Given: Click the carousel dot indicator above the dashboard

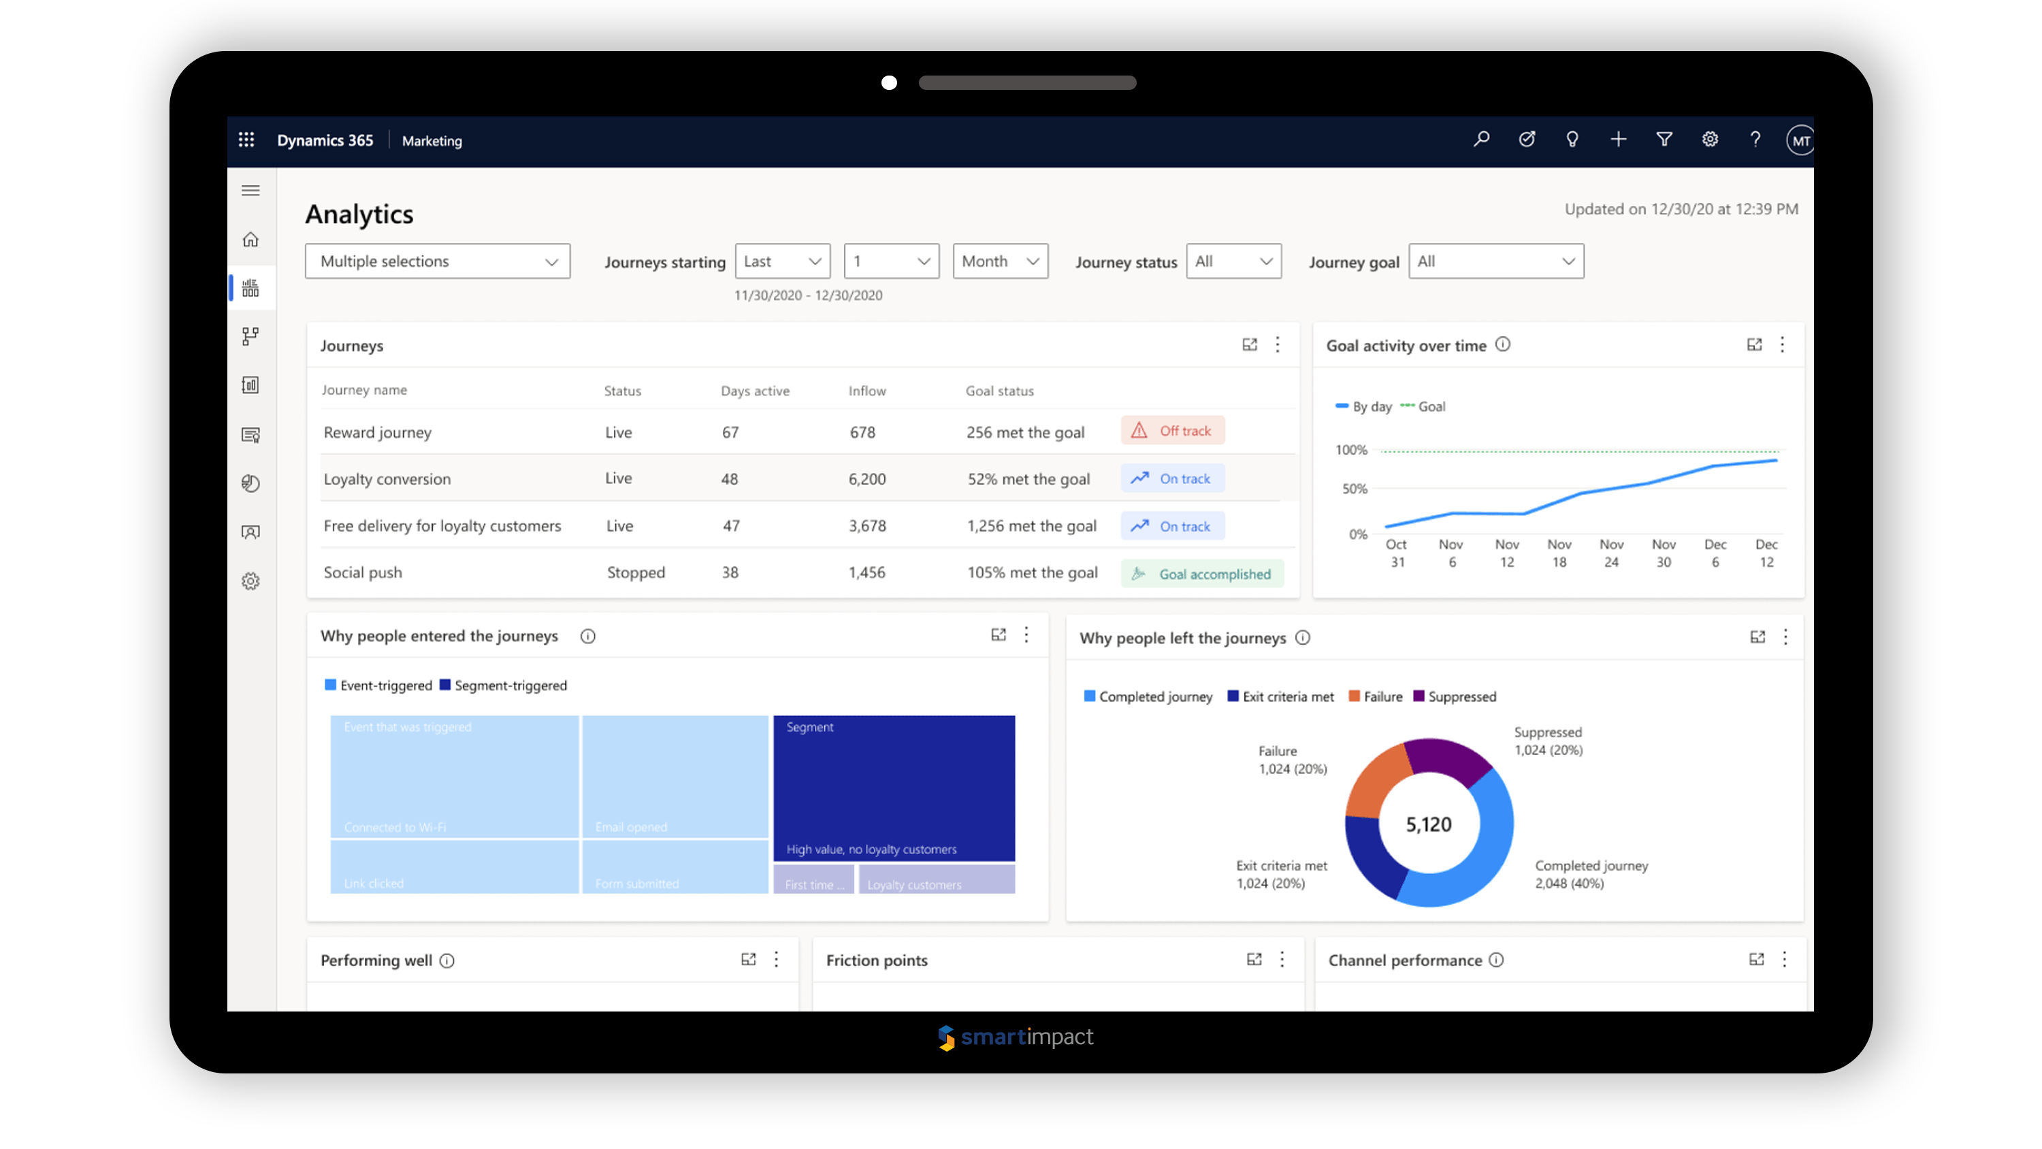Looking at the screenshot, I should point(890,82).
